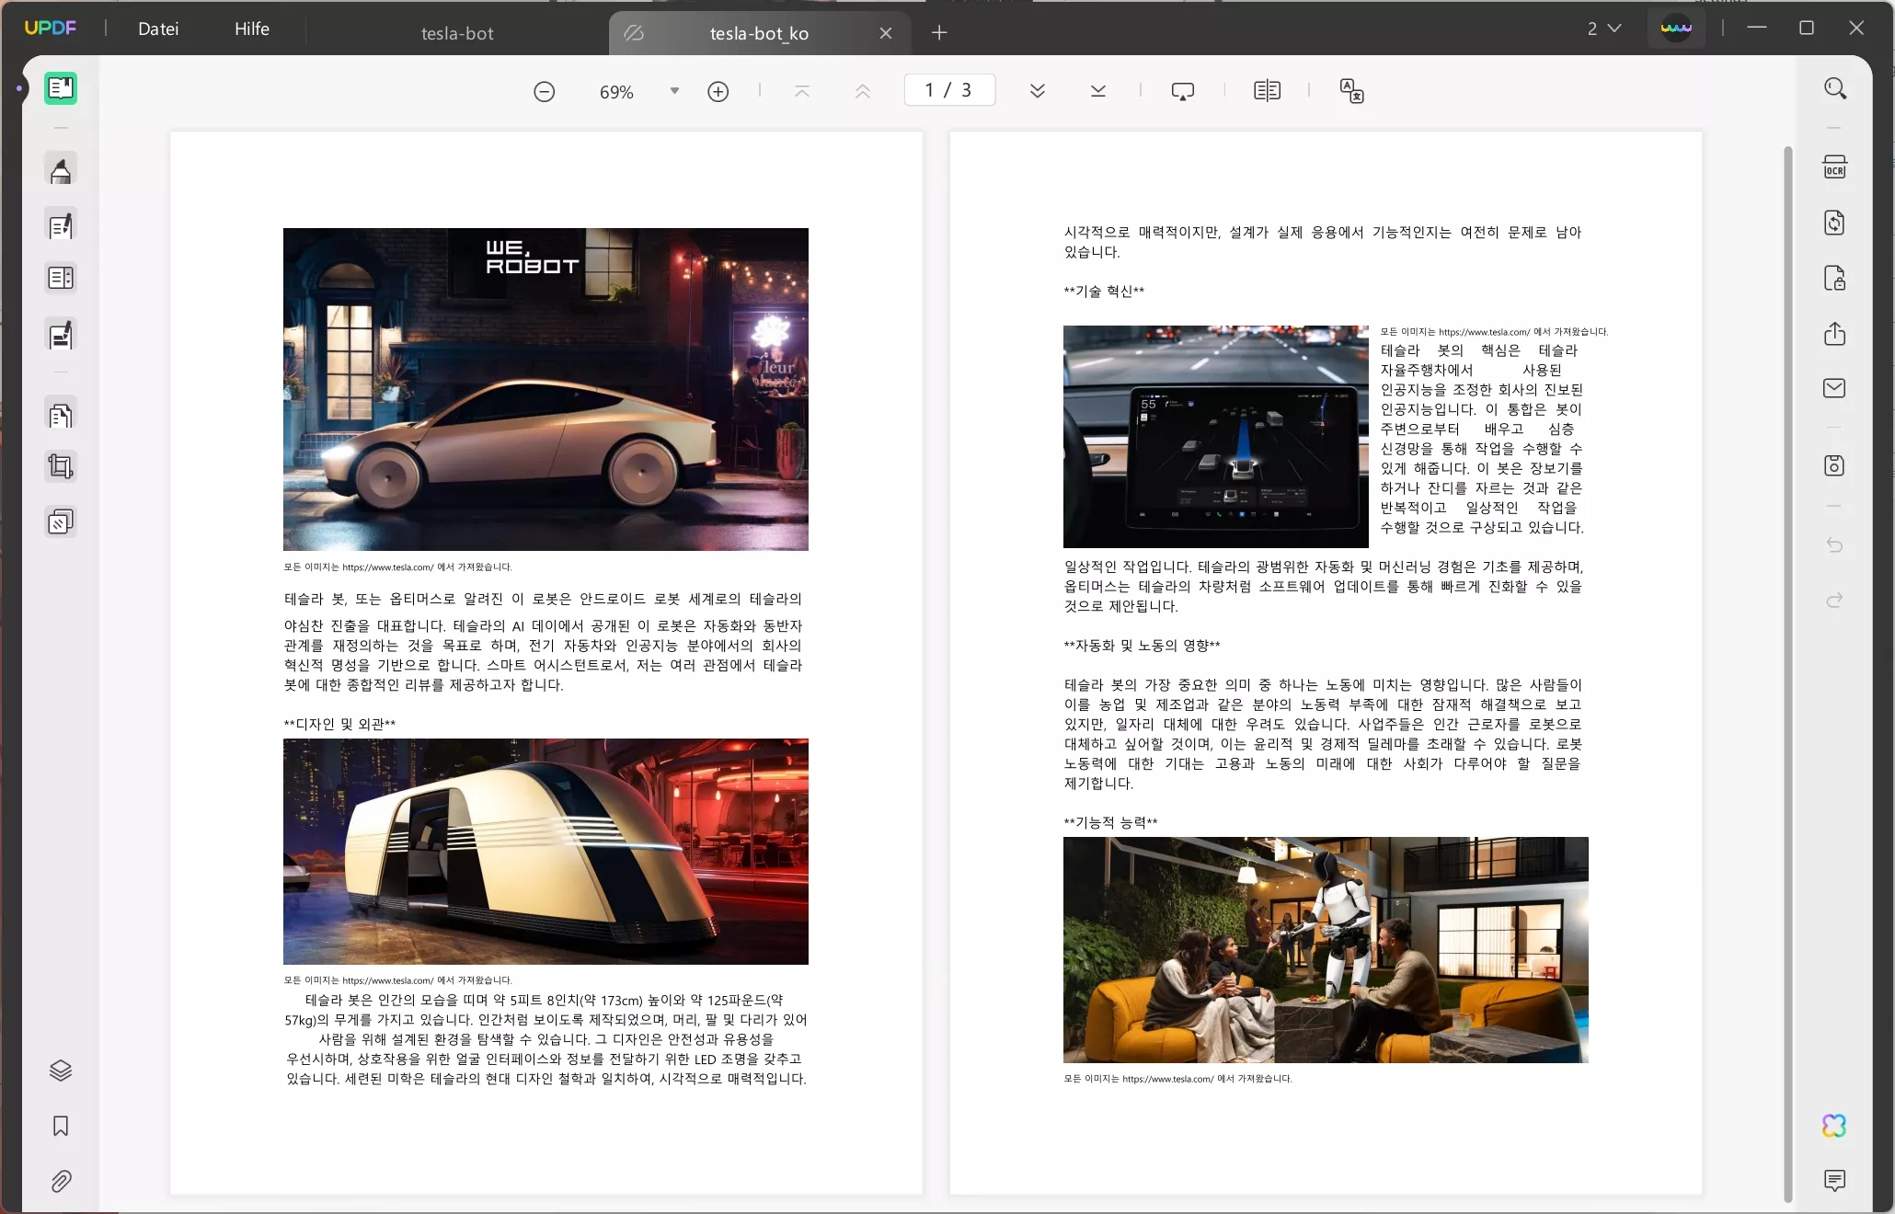Click the Zoom out minus button

(545, 91)
